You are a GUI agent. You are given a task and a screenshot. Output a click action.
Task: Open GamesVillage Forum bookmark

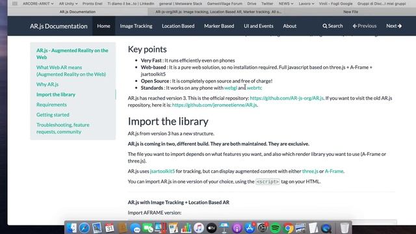click(224, 4)
